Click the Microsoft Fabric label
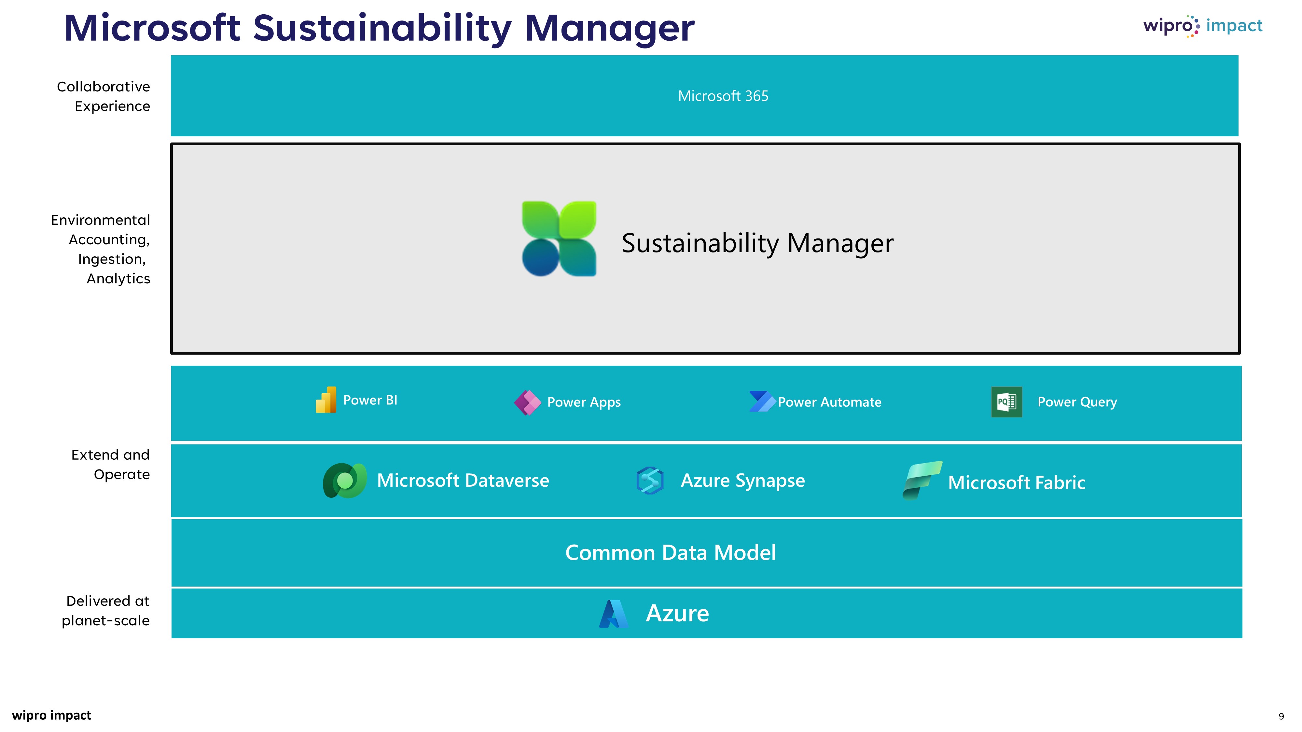Screen dimensions: 1302x732 coord(1017,482)
